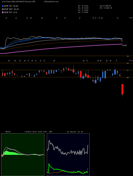Open the green MACD histogram chart panel
The image size is (133, 176).
[23, 155]
